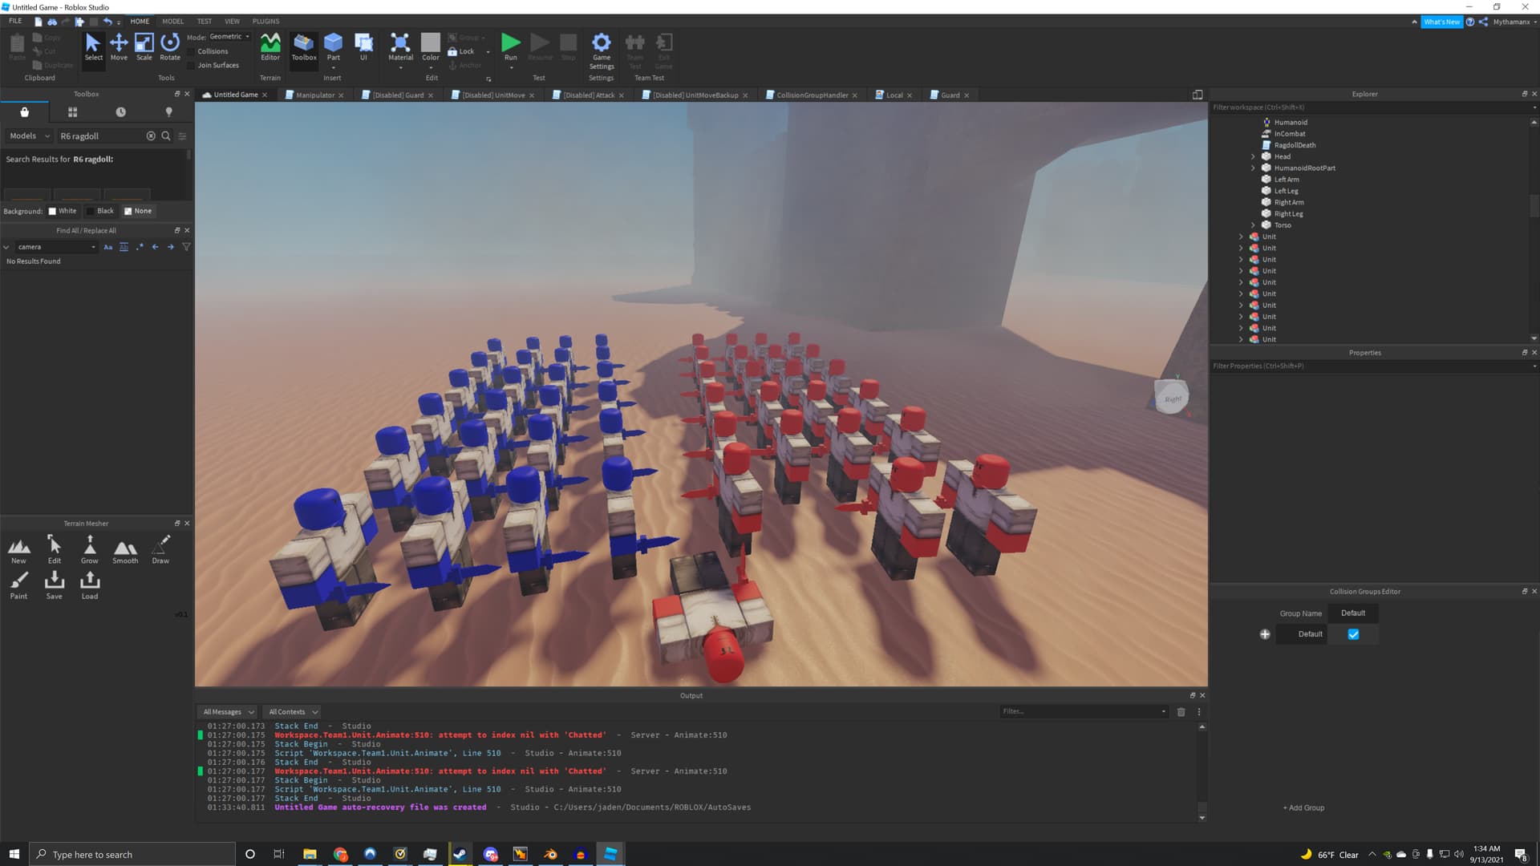Switch to the TEST ribbon tab

[205, 22]
